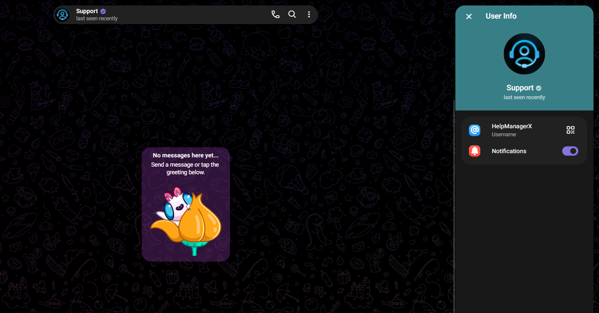Click the User Info panel title
This screenshot has height=313, width=599.
pyautogui.click(x=501, y=16)
